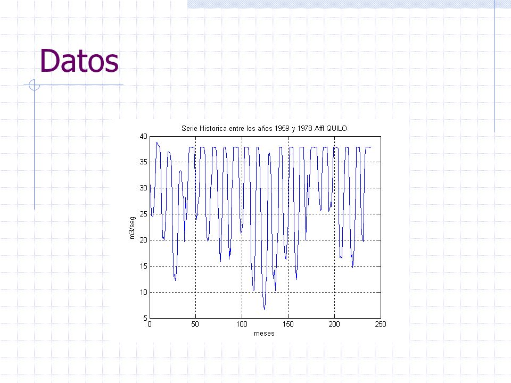
Task: Click the y-axis tick value '20'
Action: 143,240
